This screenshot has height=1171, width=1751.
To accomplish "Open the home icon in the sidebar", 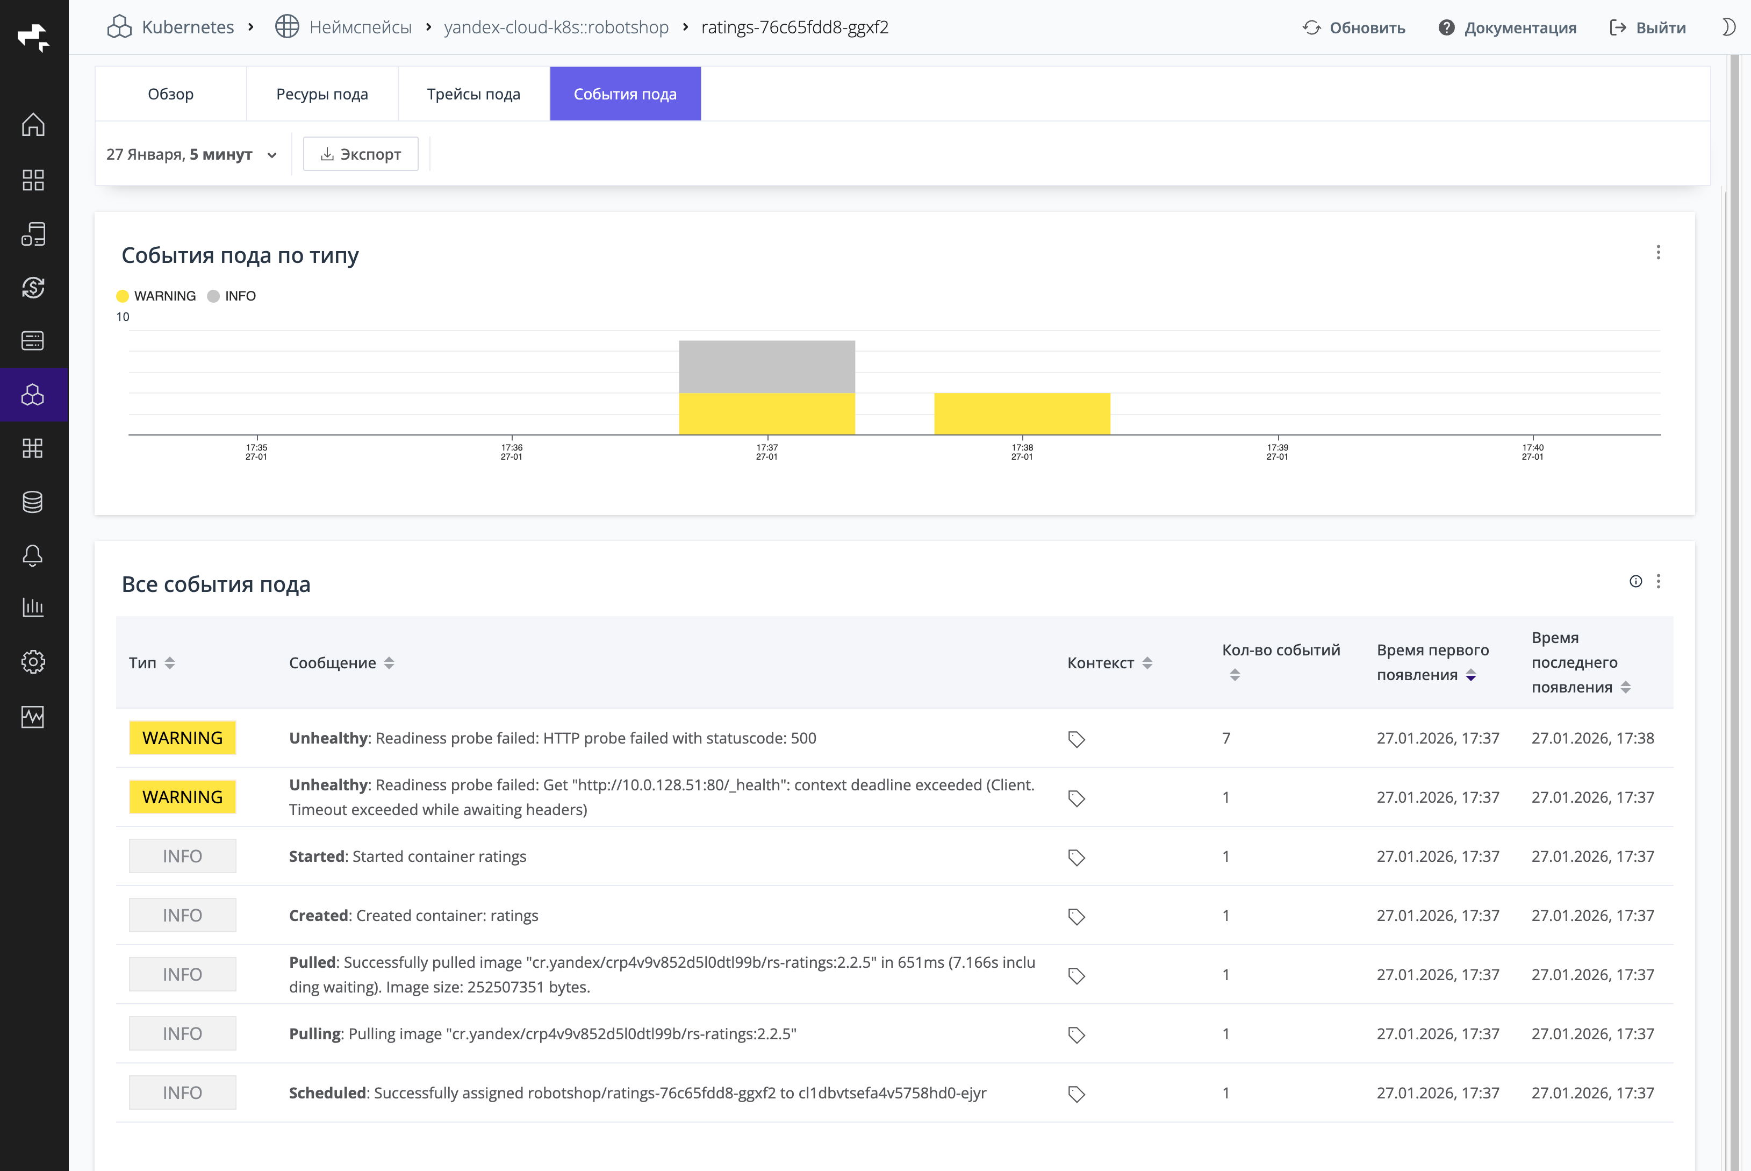I will click(33, 125).
